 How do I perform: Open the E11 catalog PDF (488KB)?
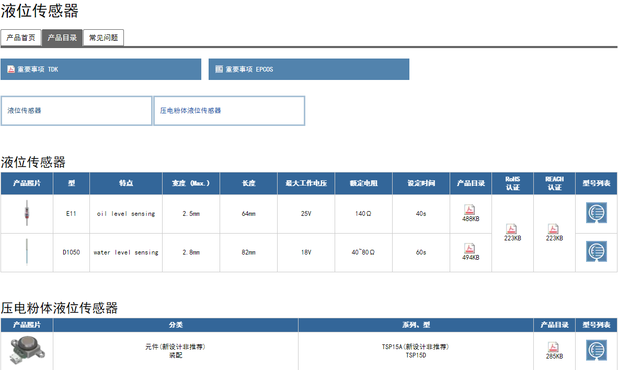click(x=470, y=210)
